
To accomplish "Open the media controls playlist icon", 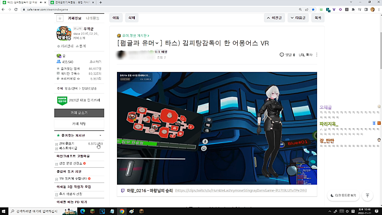I will click(x=360, y=10).
